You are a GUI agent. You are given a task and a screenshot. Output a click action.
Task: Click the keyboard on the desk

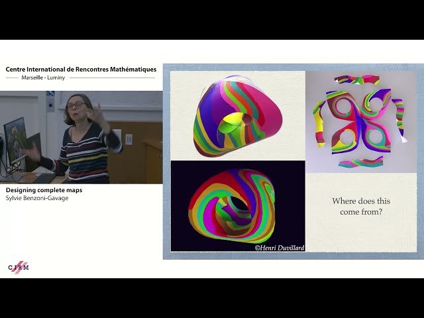(x=44, y=178)
